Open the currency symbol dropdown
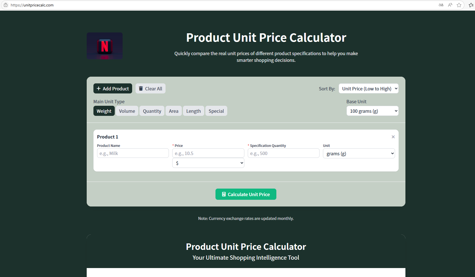 pyautogui.click(x=208, y=163)
